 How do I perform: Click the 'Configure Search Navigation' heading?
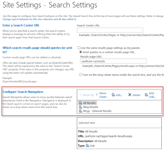tap(23, 92)
